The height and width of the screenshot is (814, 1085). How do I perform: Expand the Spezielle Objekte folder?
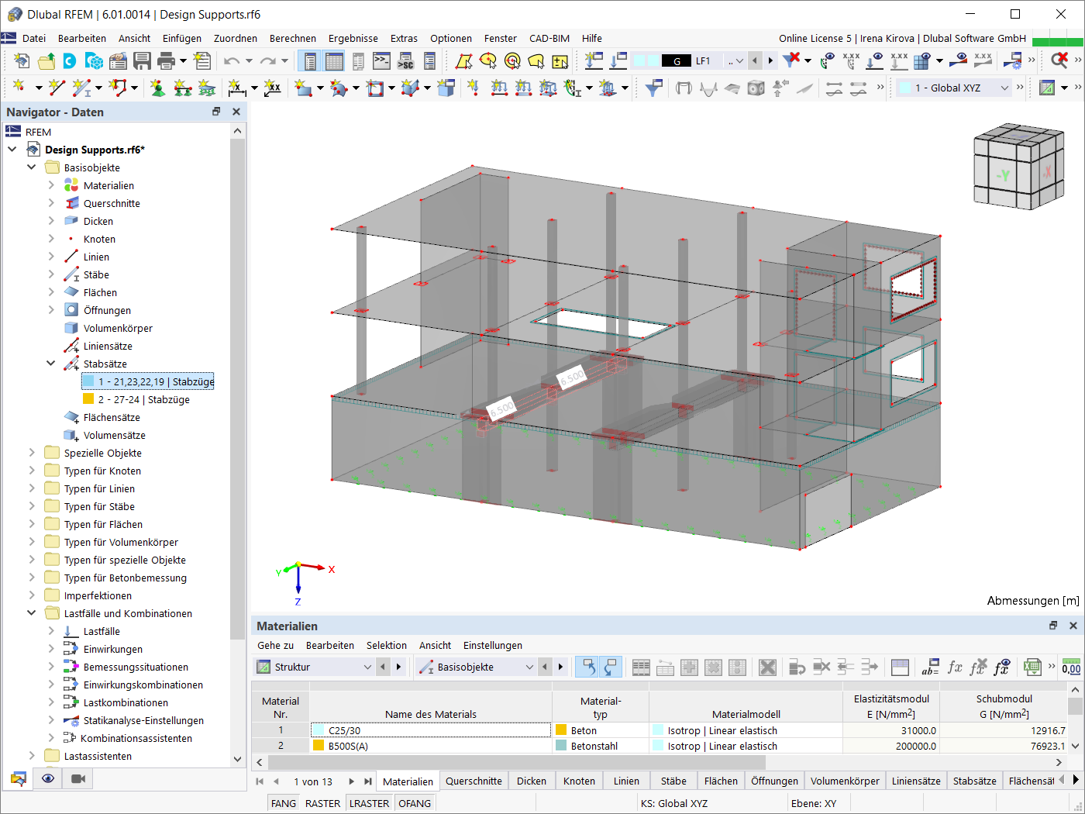click(32, 453)
